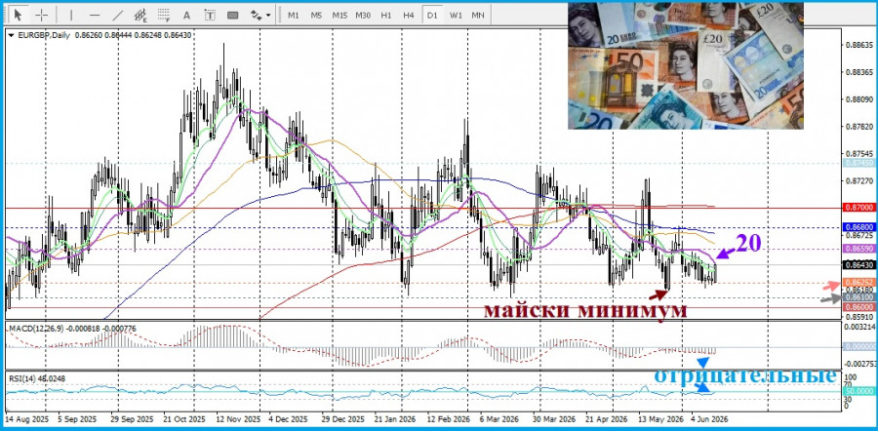Screen dimensions: 878x431
Task: Click the 'отрицательные' text annotation
Action: click(745, 375)
